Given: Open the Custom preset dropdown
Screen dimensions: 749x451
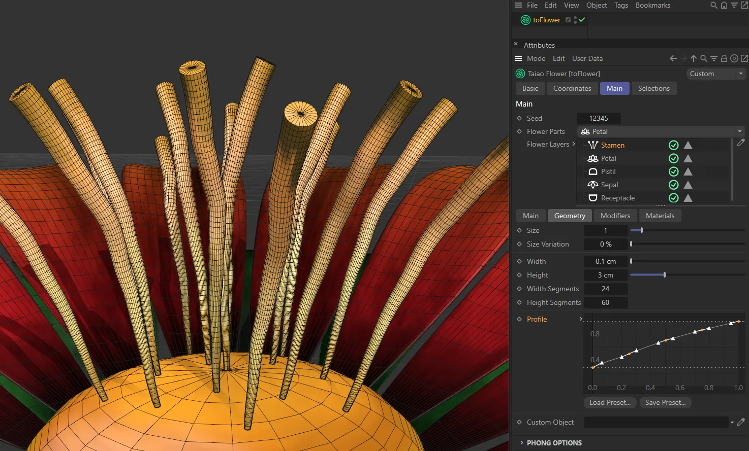Looking at the screenshot, I should (741, 74).
